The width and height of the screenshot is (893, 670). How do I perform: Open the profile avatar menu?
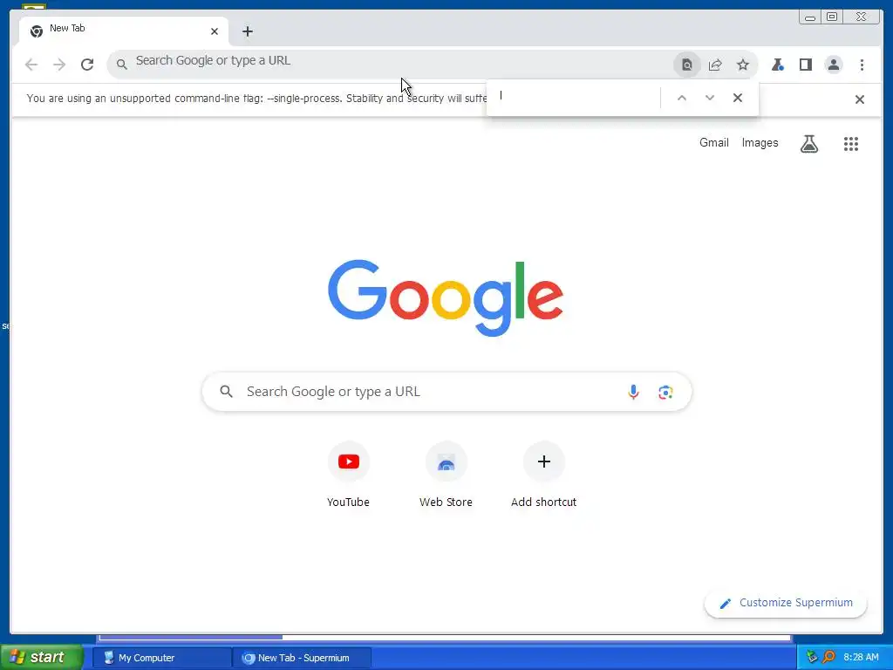(833, 65)
